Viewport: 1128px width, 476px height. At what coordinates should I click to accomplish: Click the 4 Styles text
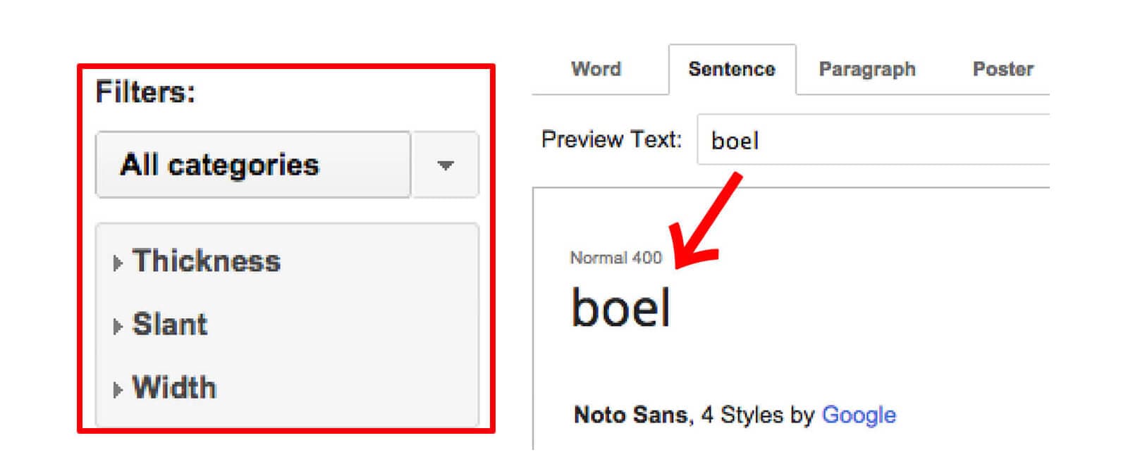coord(742,415)
